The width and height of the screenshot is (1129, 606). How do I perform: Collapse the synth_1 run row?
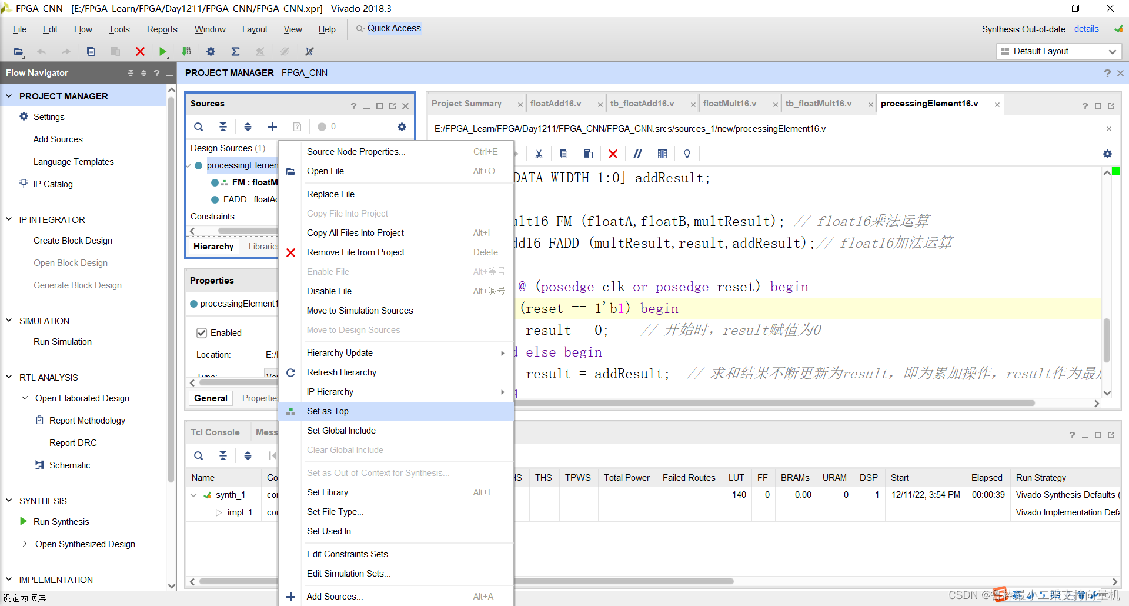(193, 495)
